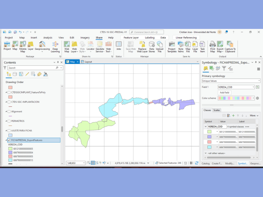
Task: Open the notifications bell
Action: click(x=226, y=32)
